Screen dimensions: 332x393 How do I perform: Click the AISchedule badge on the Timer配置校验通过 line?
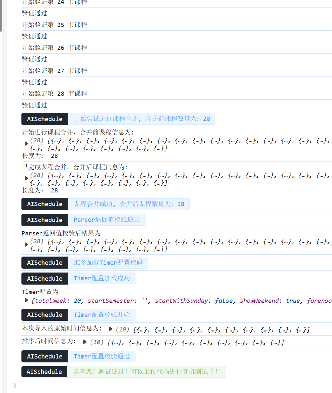pyautogui.click(x=45, y=356)
